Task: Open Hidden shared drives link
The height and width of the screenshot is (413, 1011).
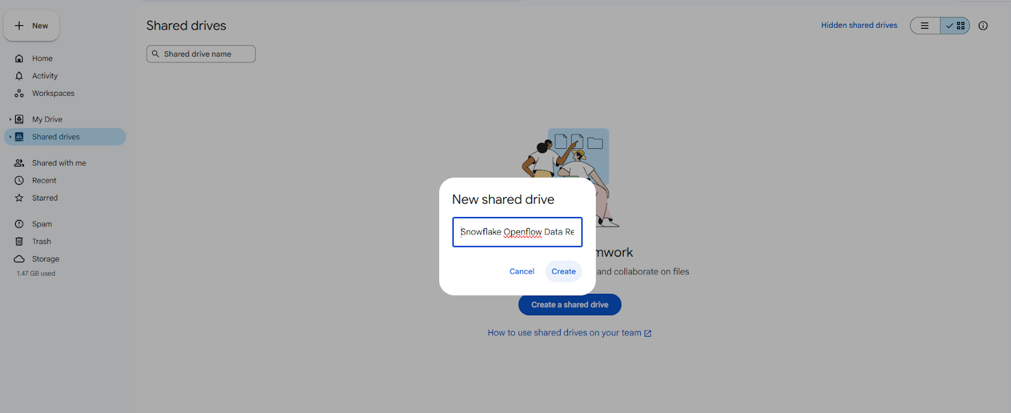Action: click(859, 25)
